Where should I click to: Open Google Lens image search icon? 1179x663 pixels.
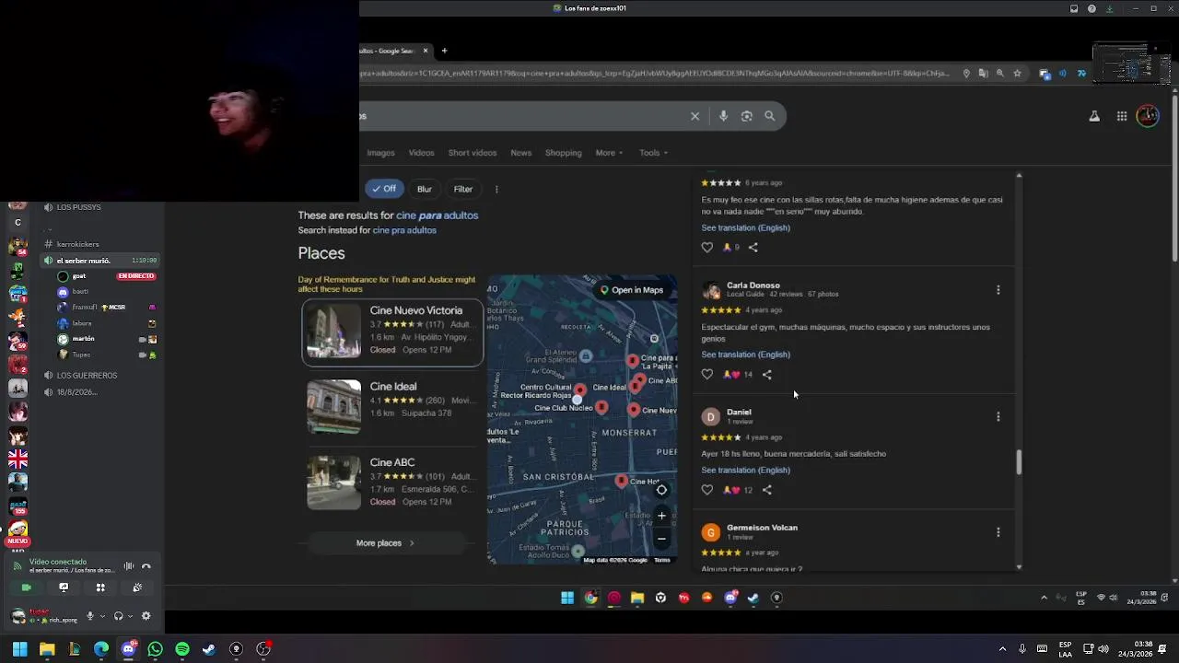[x=747, y=116]
